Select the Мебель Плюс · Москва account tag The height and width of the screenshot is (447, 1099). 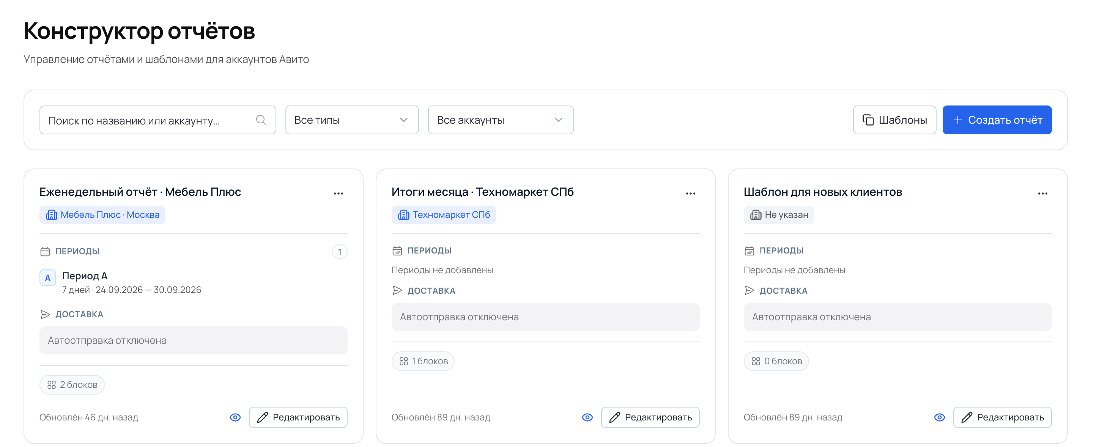[102, 214]
